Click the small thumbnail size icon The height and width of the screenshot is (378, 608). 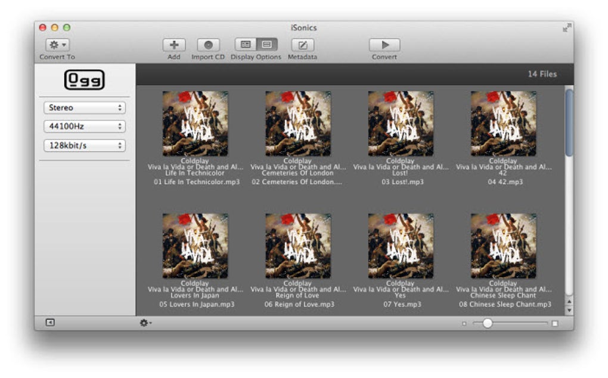[x=464, y=323]
